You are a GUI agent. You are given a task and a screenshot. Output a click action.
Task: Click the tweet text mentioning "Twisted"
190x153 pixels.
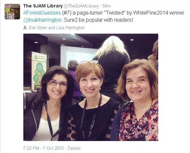click(x=104, y=16)
